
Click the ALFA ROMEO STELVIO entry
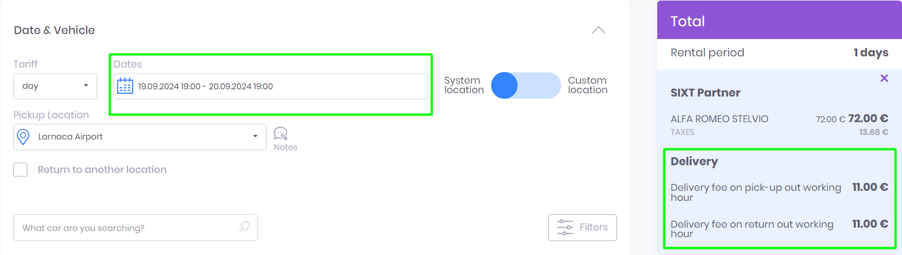click(719, 119)
